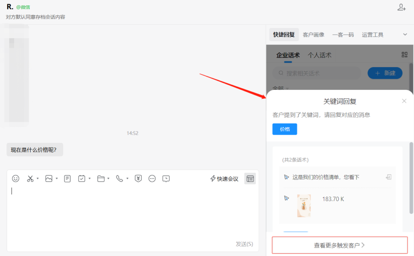414x256 pixels.
Task: Click the scissors screenshot icon
Action: (30, 178)
